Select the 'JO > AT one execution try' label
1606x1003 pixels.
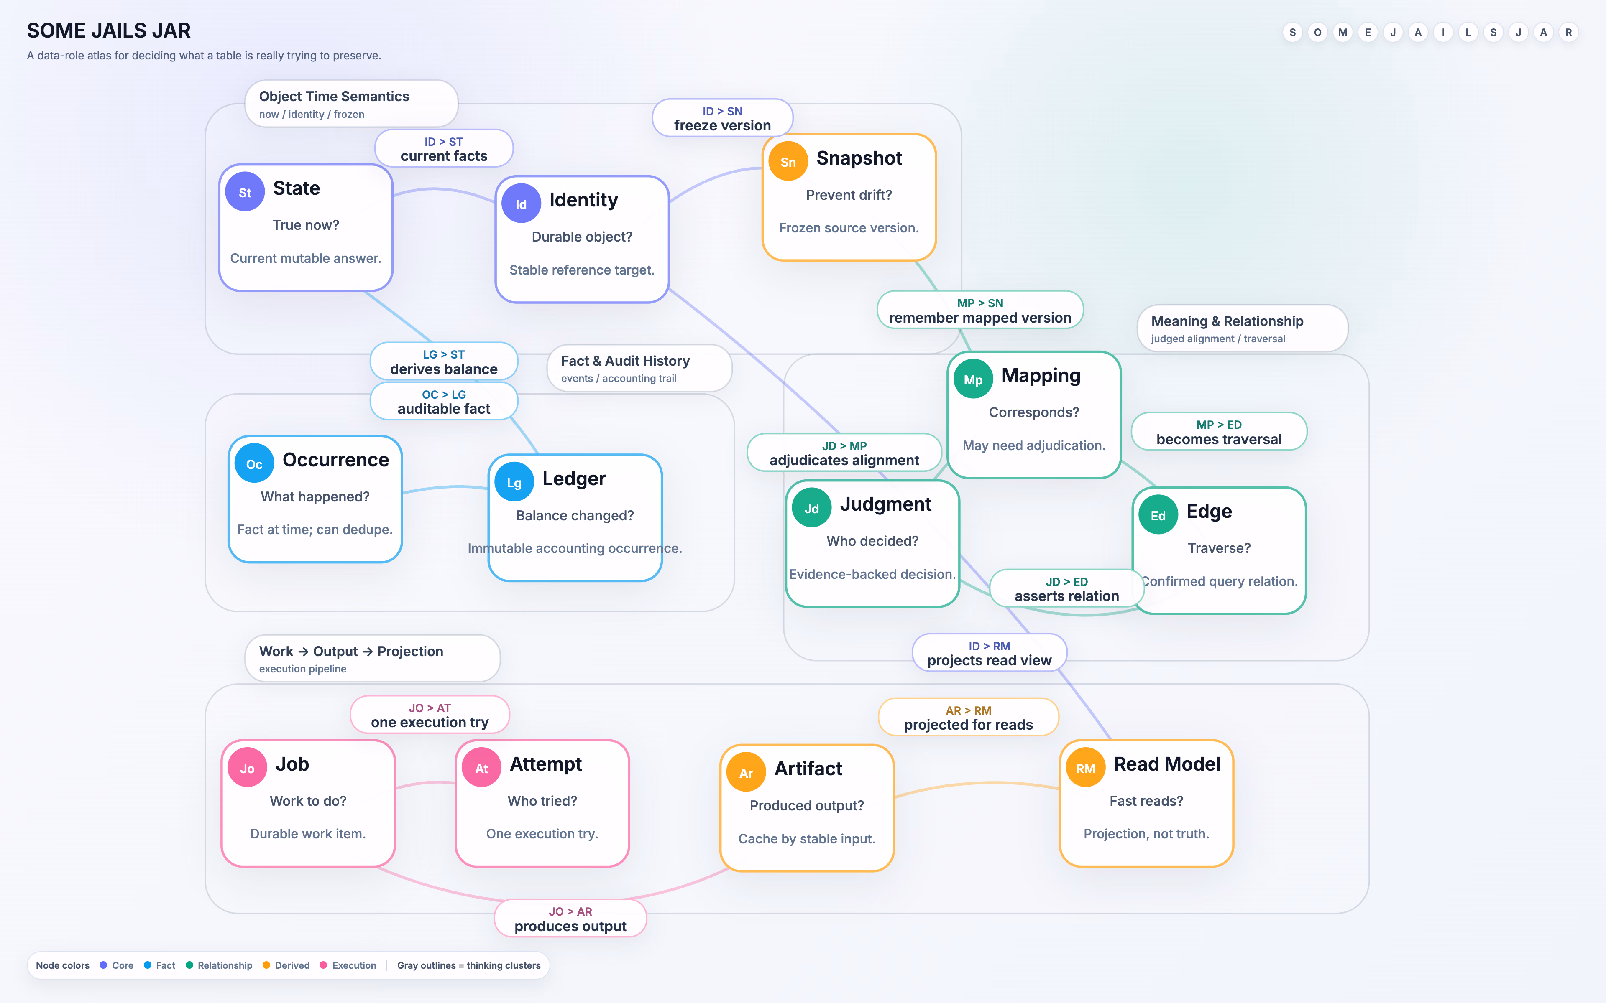(430, 715)
